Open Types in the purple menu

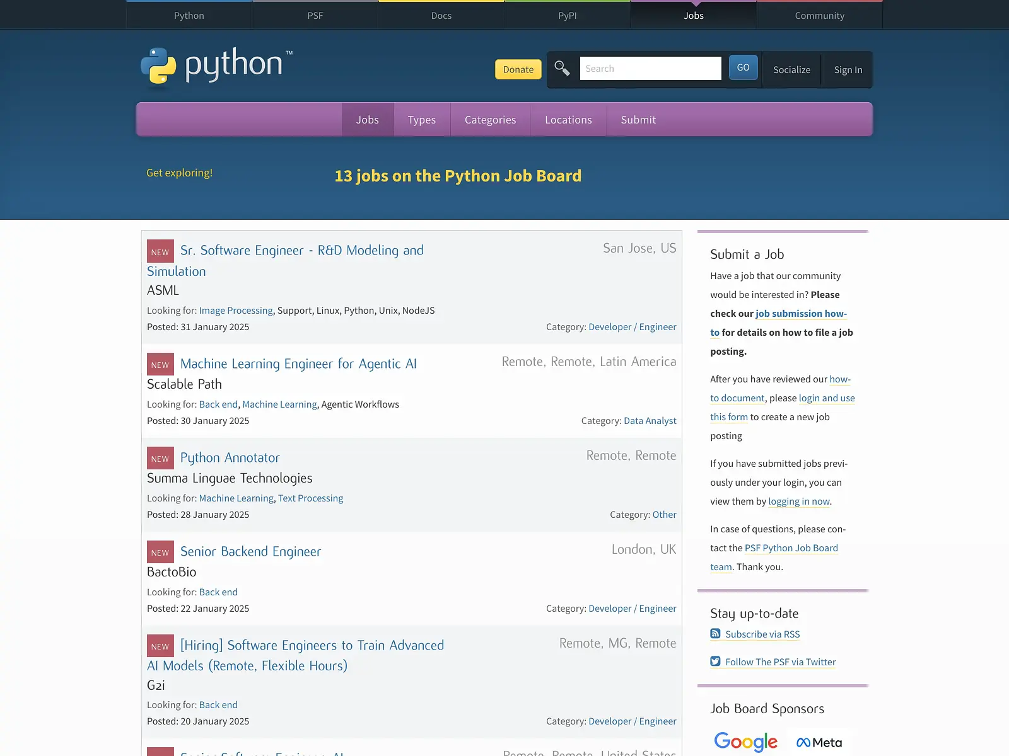point(422,120)
